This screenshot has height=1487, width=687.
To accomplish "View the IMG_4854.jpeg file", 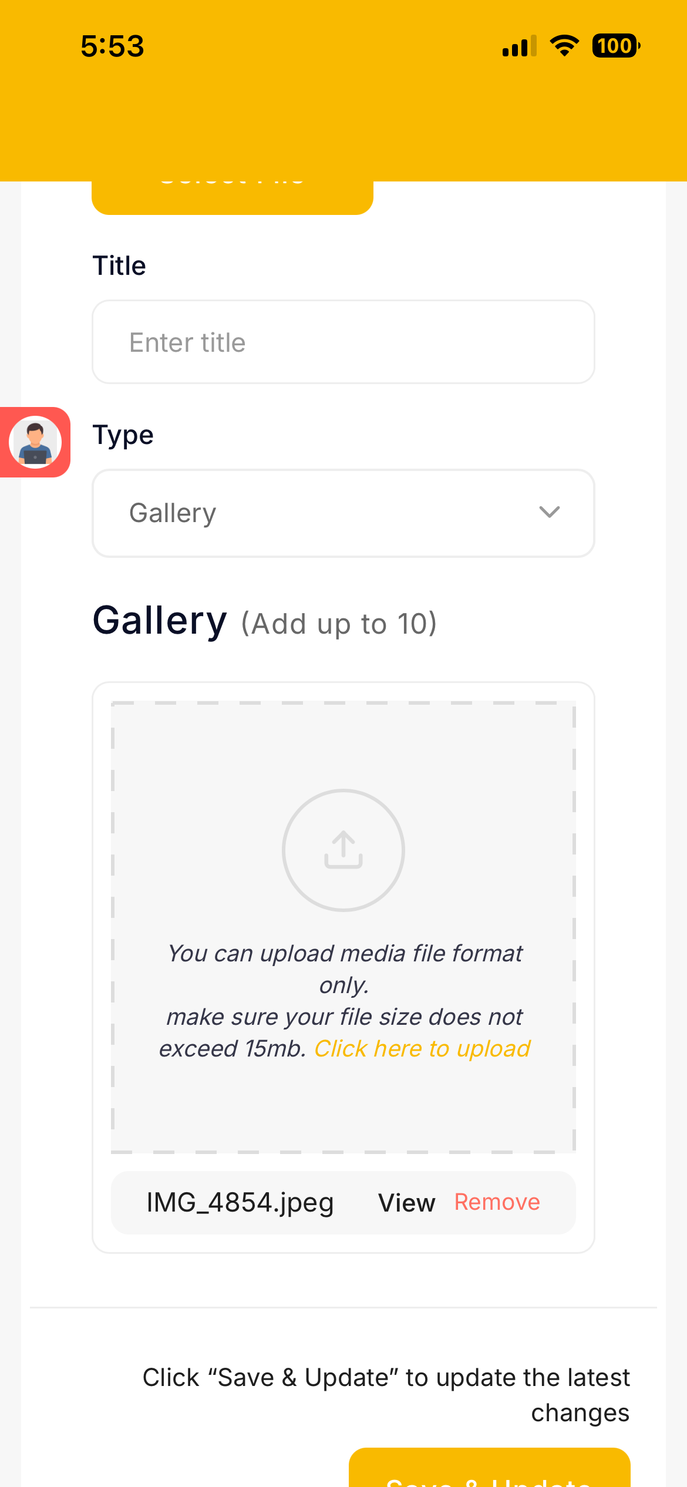I will coord(406,1203).
